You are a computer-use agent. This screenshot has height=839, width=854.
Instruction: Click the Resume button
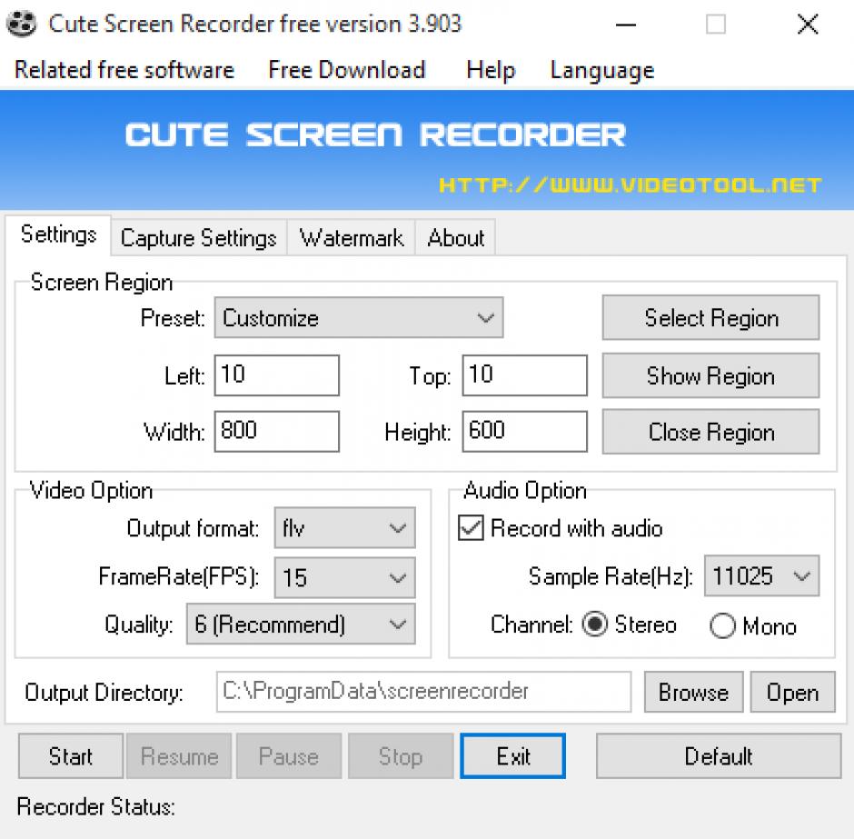(179, 756)
